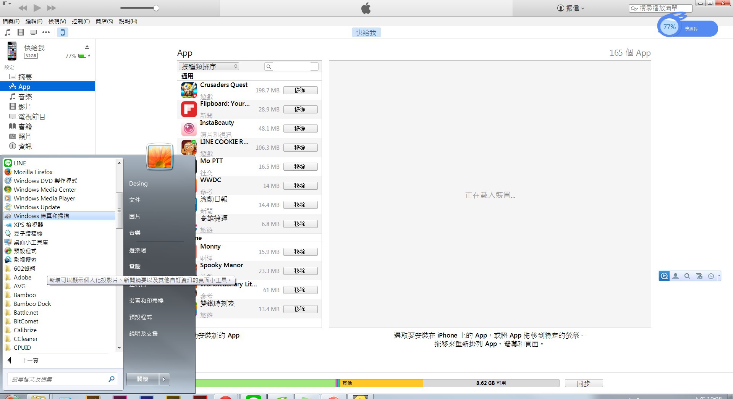733x399 pixels.
Task: Select the App sidebar section
Action: click(x=47, y=87)
